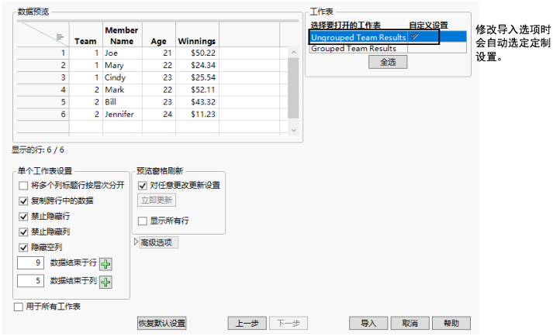553x336 pixels.
Task: Click the data preview scrollbar down arrow
Action: click(x=293, y=130)
